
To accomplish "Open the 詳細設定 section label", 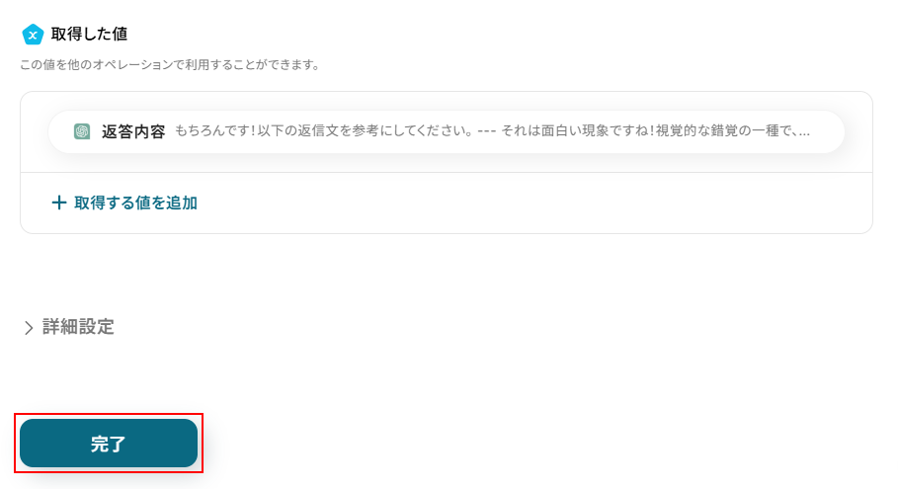I will (78, 327).
